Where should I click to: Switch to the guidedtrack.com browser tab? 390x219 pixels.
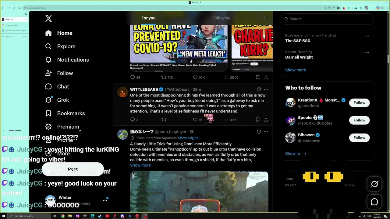coord(15,30)
